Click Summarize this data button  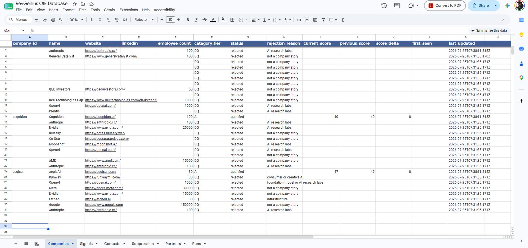(489, 30)
